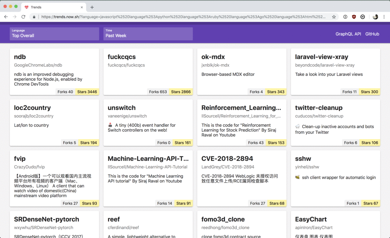This screenshot has width=390, height=238.
Task: Open the circled info extension icon
Action: (x=345, y=17)
